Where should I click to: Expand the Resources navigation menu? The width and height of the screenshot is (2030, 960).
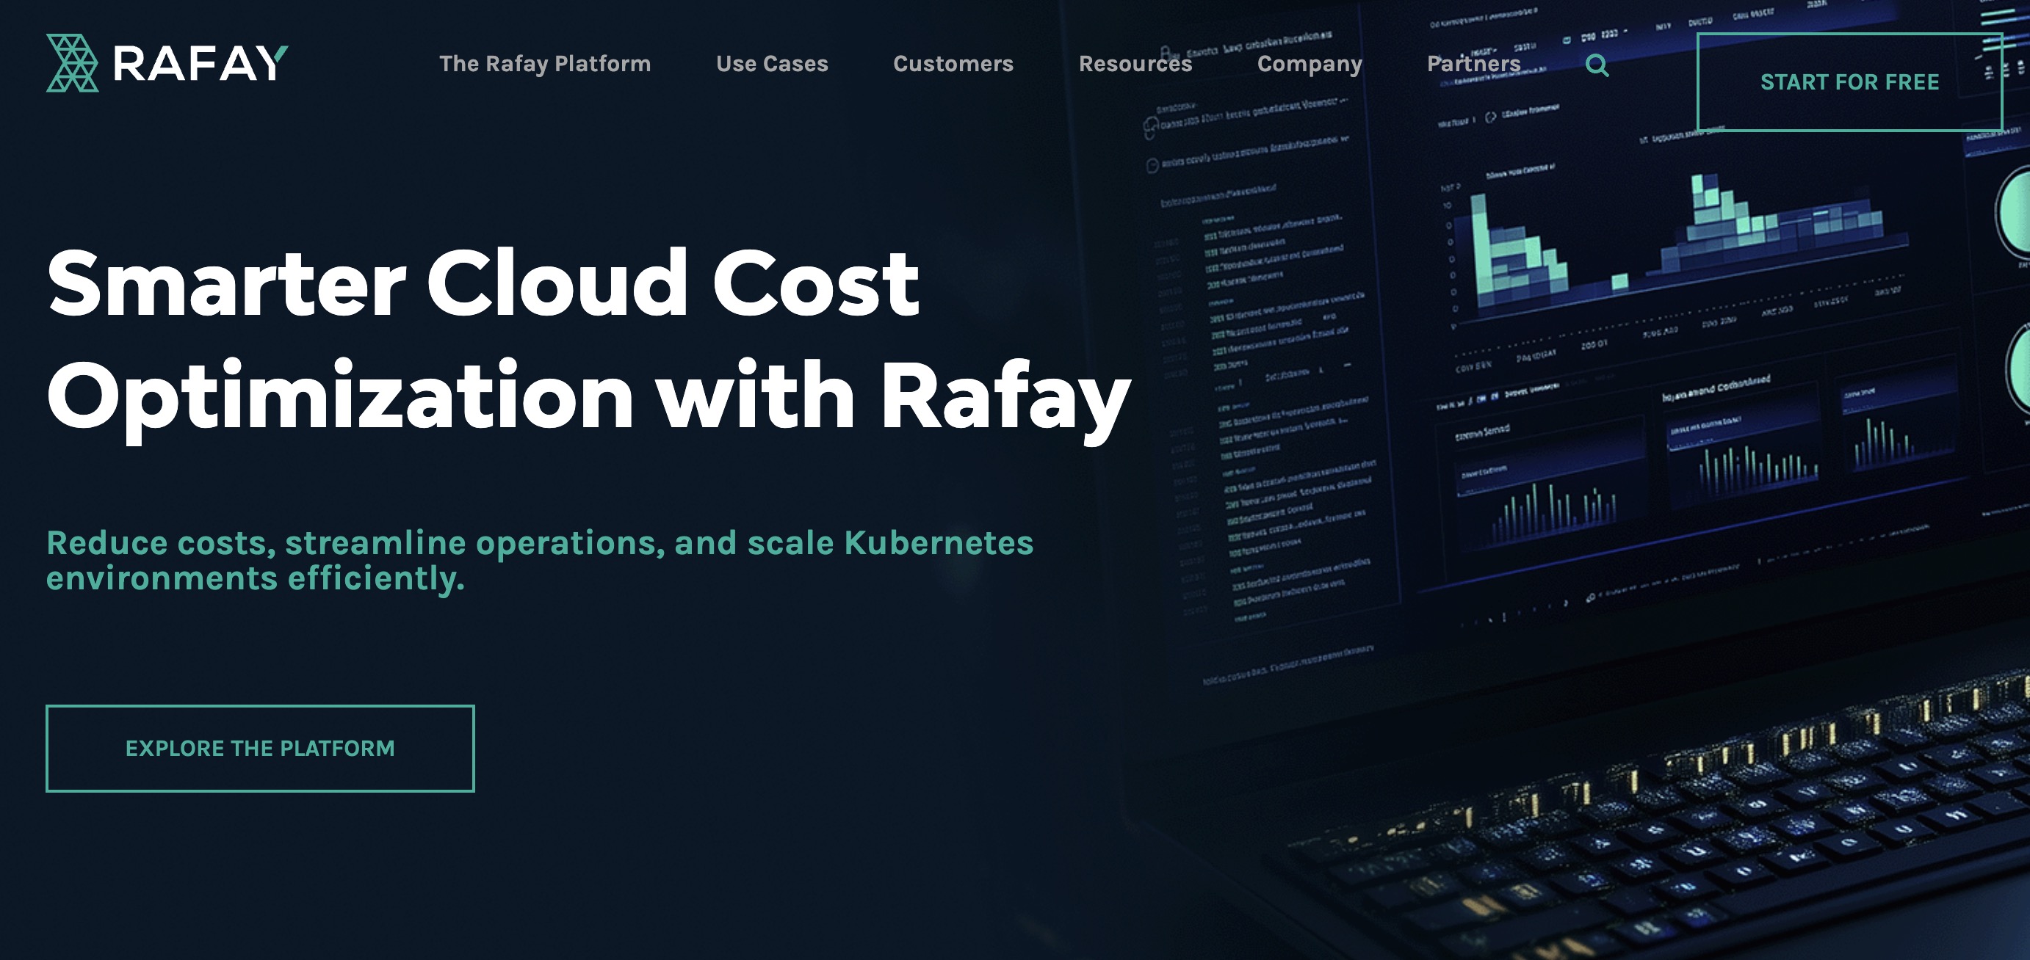(x=1135, y=64)
